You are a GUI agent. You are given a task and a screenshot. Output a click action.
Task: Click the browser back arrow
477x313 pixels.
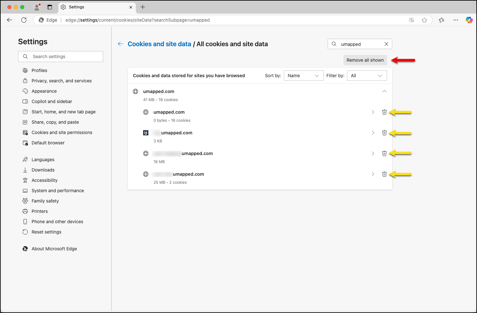coord(10,20)
